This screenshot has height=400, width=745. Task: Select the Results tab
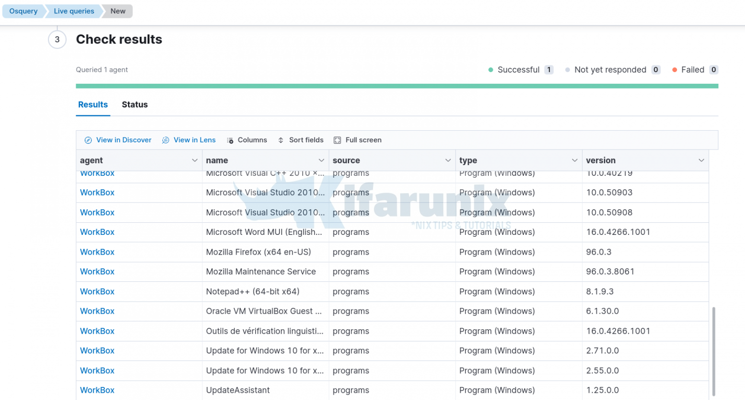[x=93, y=105]
